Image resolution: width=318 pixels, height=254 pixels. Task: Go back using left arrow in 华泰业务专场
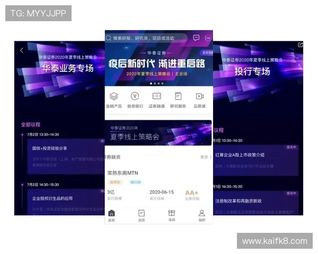22,50
